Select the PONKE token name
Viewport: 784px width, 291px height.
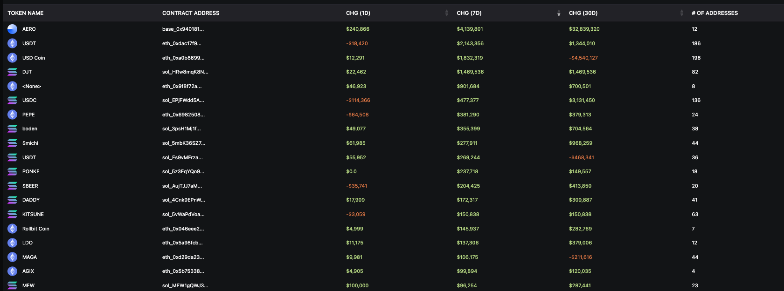(31, 171)
